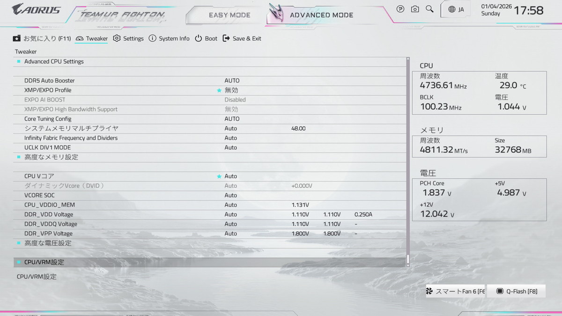Click the globe language icon
Screen dimensions: 562x316
coord(451,9)
